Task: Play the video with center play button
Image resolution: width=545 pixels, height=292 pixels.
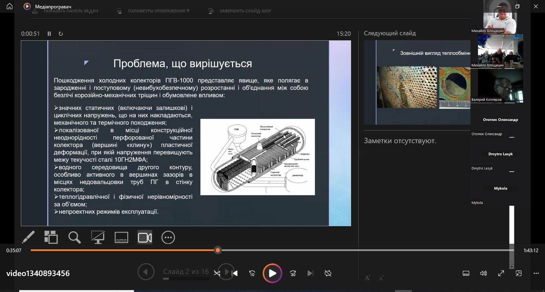Action: coord(272,273)
